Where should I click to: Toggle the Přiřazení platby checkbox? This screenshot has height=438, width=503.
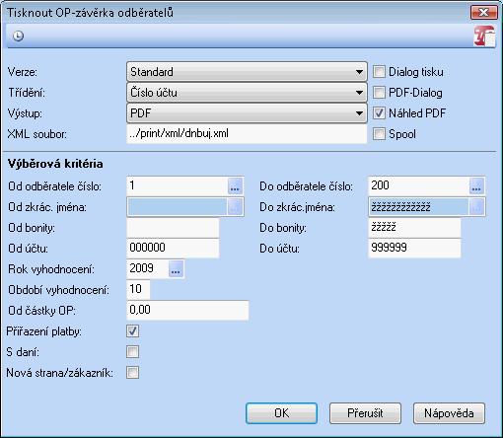[132, 331]
